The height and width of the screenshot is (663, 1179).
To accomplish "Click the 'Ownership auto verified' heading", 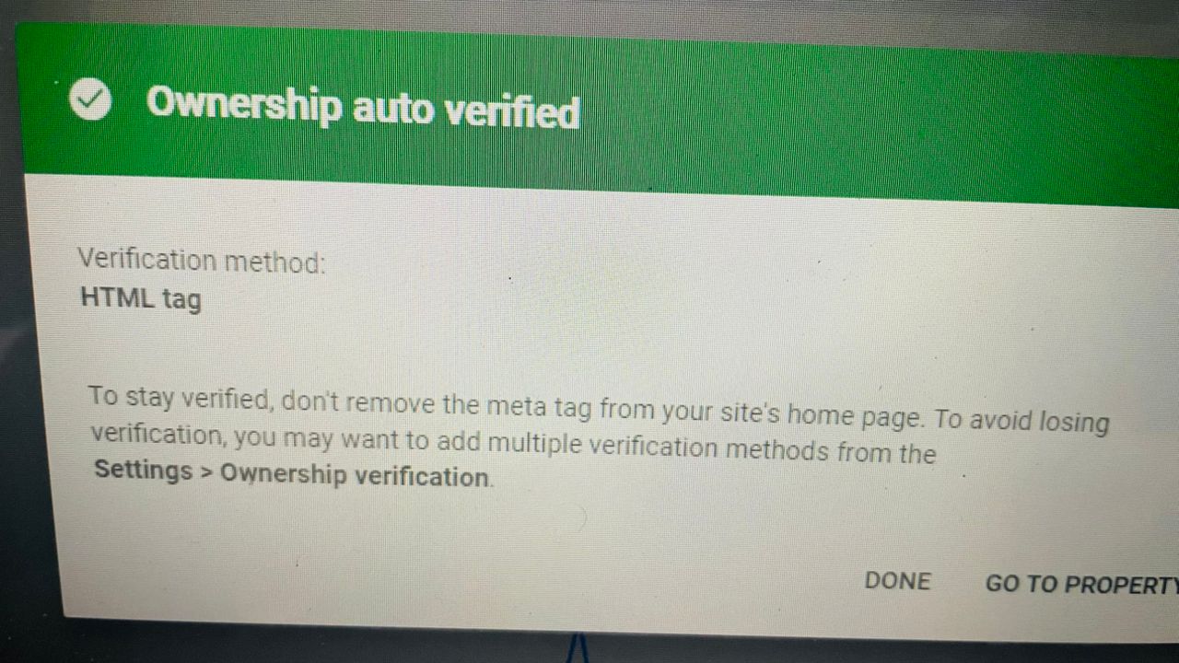I will (363, 107).
